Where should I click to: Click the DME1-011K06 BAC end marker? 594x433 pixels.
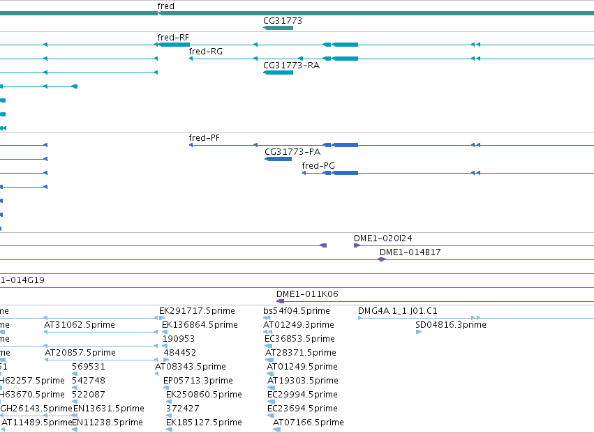[x=281, y=301]
